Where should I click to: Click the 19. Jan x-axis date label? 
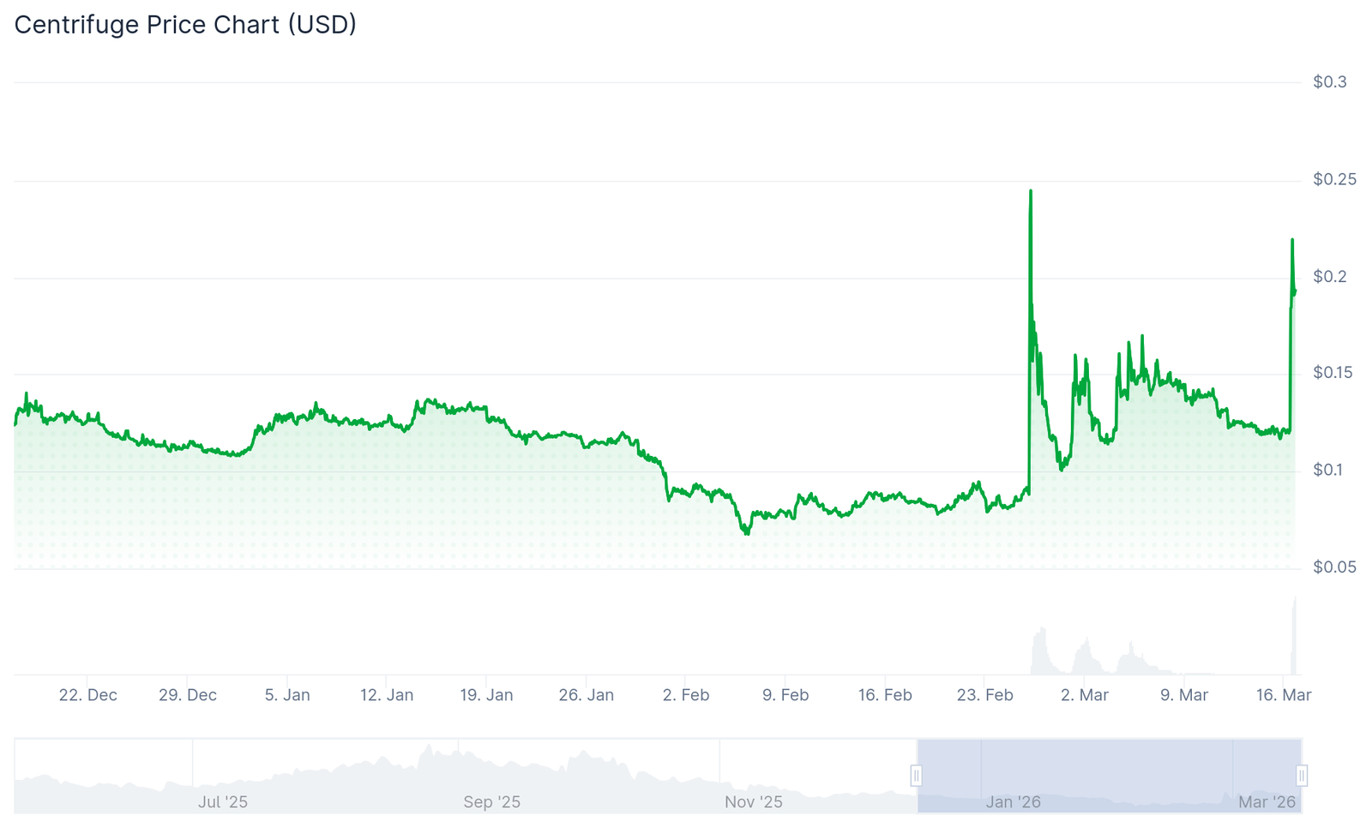click(486, 695)
